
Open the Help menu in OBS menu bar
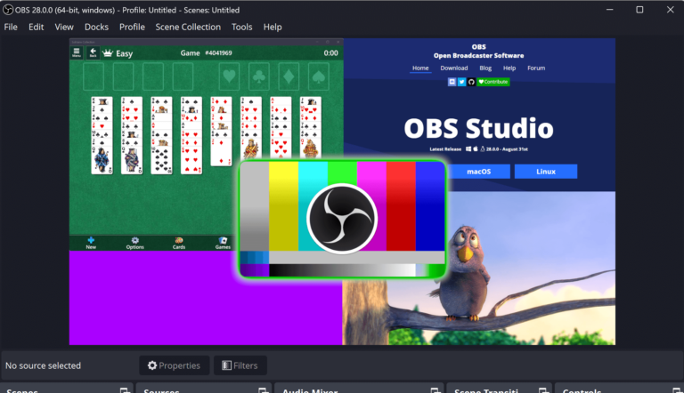pos(273,27)
